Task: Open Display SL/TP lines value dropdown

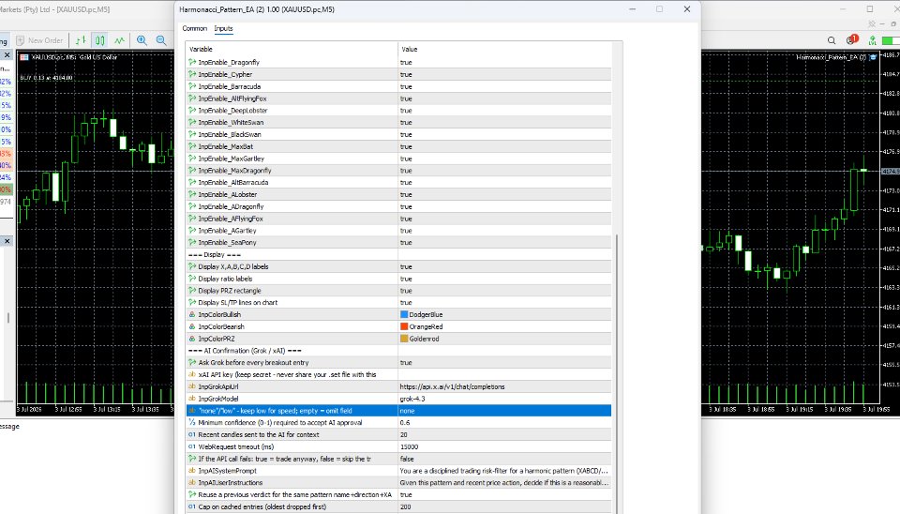Action: (504, 303)
